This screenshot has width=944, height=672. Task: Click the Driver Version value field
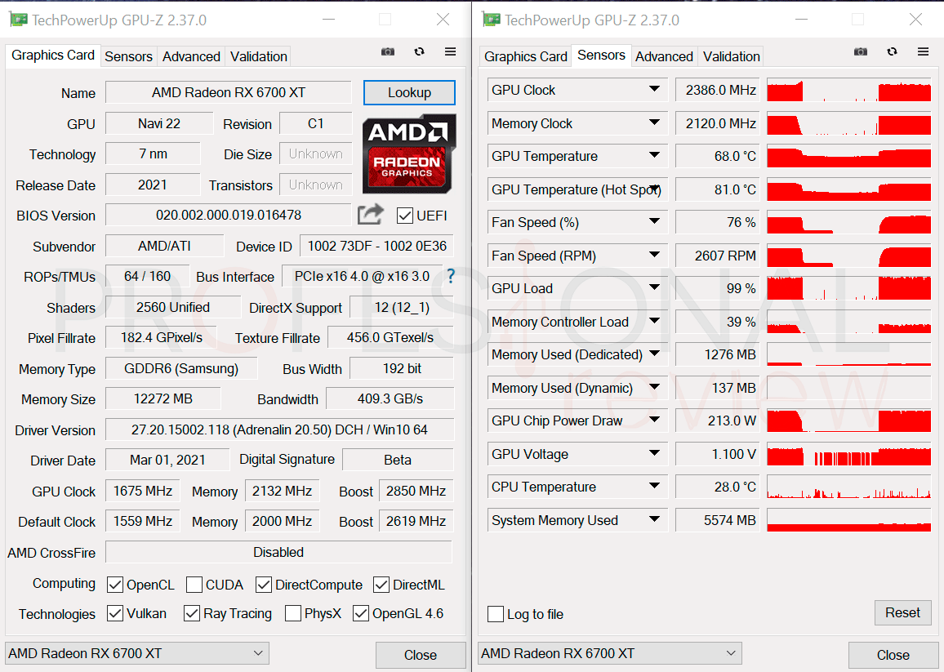pos(279,430)
